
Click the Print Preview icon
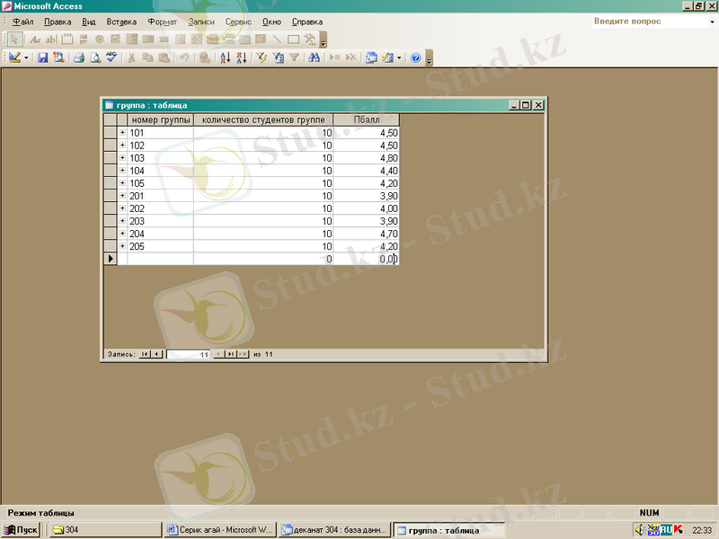click(x=94, y=57)
